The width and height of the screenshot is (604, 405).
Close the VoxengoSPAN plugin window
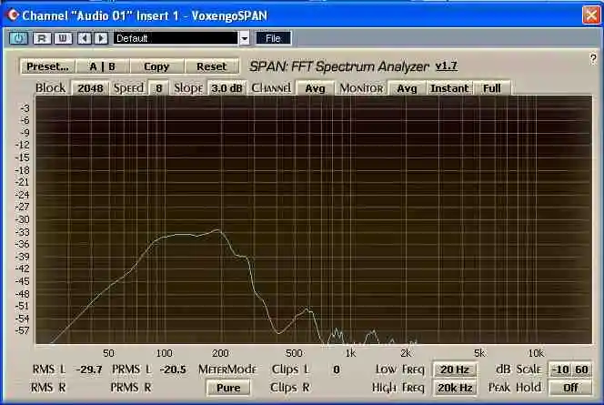591,15
